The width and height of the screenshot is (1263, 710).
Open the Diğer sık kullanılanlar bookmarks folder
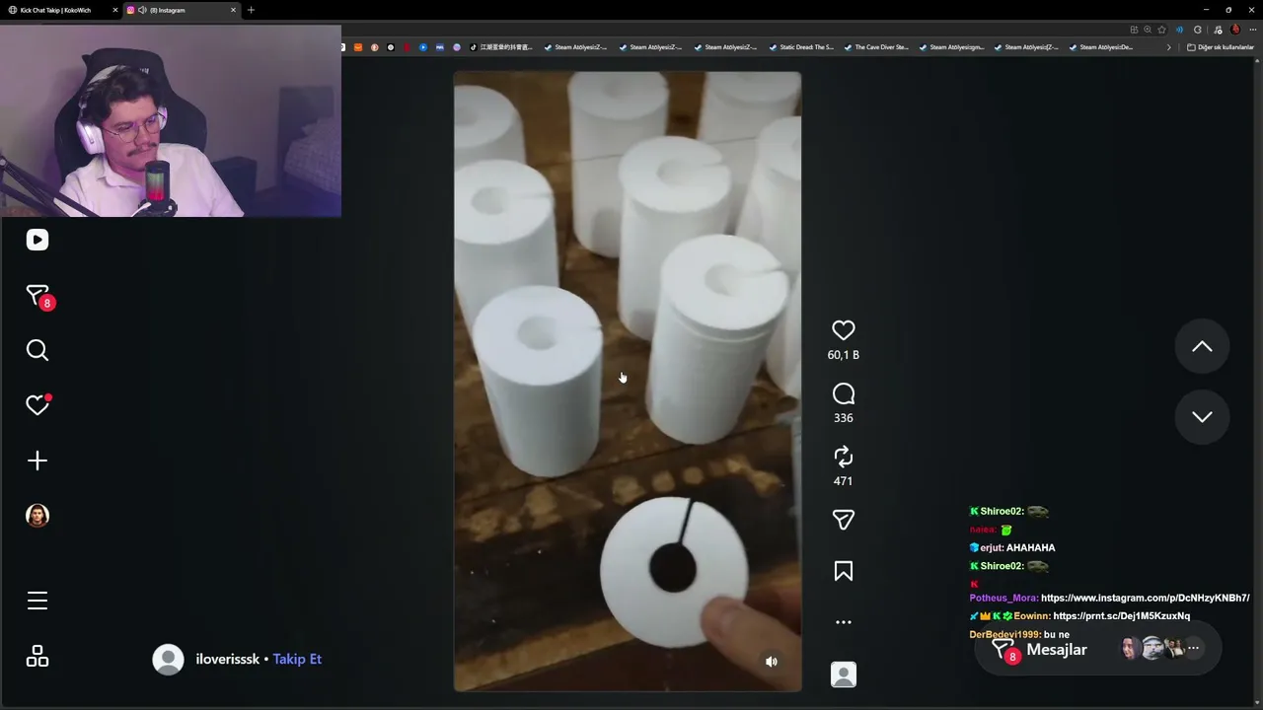1221,47
